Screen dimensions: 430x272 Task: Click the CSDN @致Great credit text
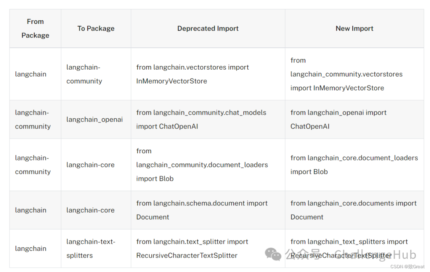click(x=407, y=267)
